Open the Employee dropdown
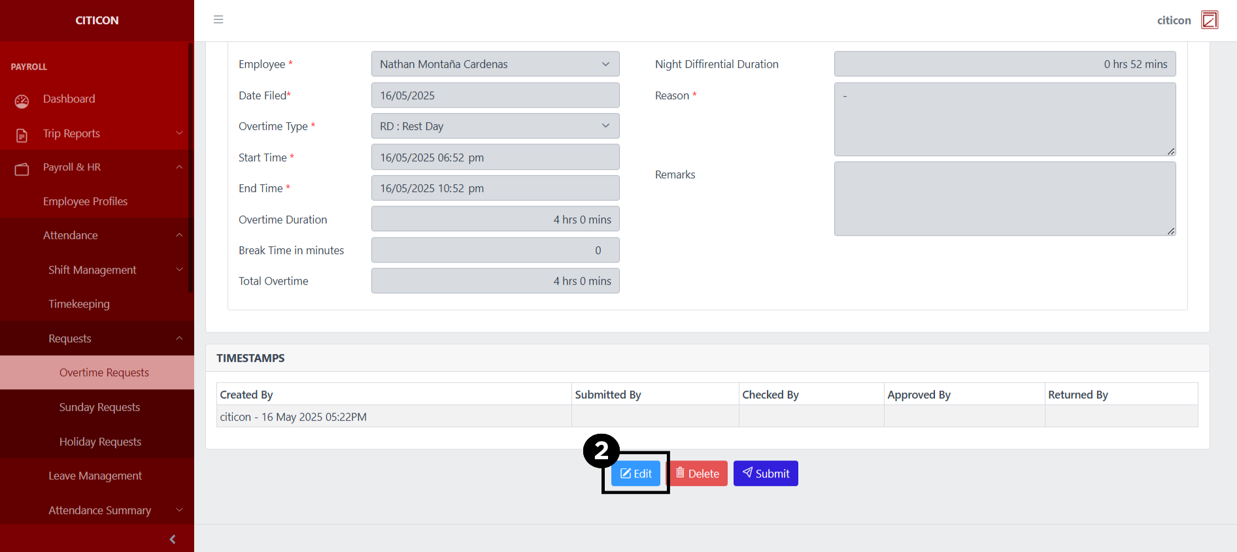Image resolution: width=1237 pixels, height=552 pixels. [x=495, y=64]
